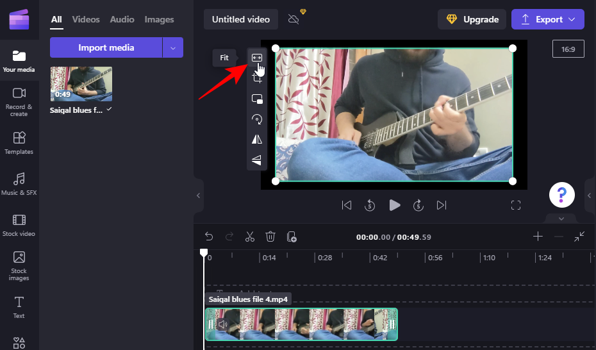Redo the last action
Screen dimensions: 596x350
click(x=229, y=237)
